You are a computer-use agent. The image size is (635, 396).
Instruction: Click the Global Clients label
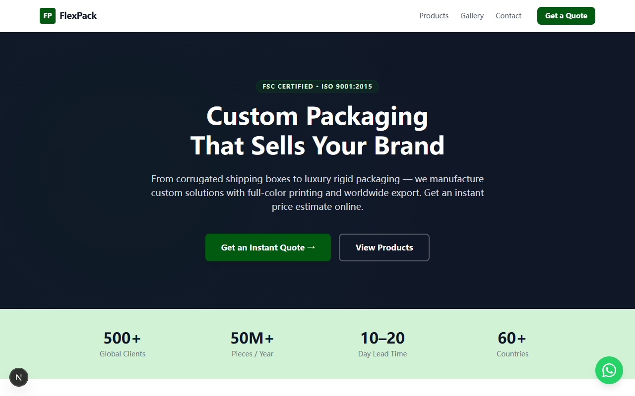tap(123, 354)
